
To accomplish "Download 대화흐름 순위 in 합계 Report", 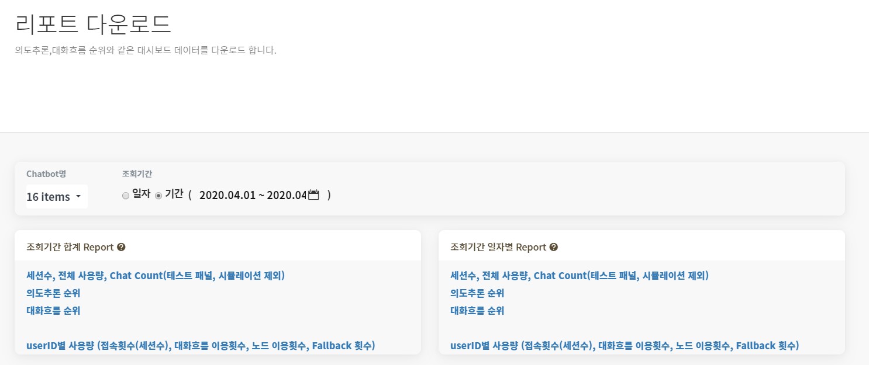I will pyautogui.click(x=53, y=311).
